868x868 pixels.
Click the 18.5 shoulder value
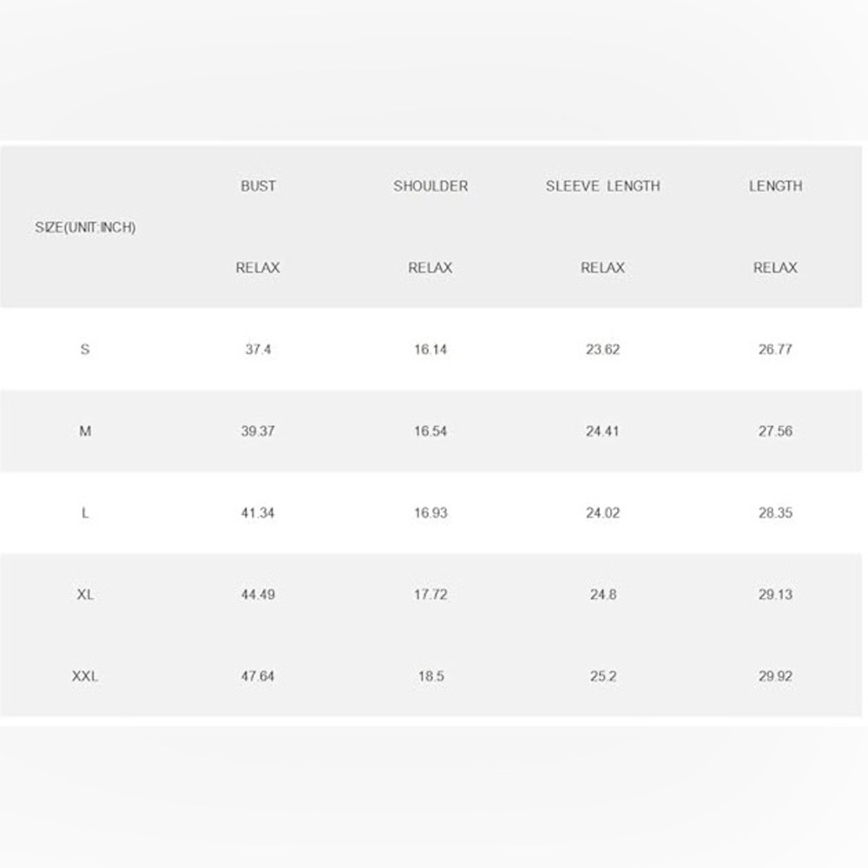coord(431,676)
